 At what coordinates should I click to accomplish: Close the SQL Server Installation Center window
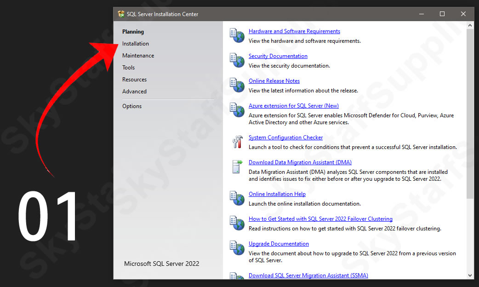tap(463, 14)
